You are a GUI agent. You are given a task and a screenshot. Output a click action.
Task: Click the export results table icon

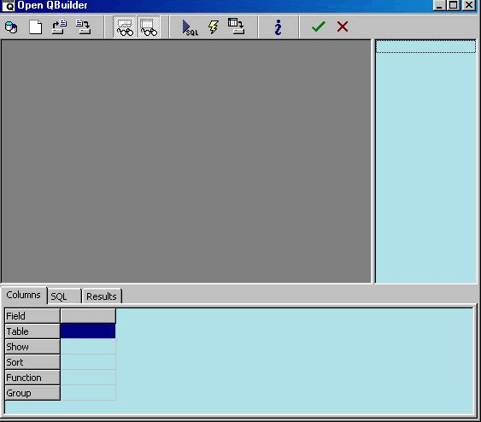point(236,26)
